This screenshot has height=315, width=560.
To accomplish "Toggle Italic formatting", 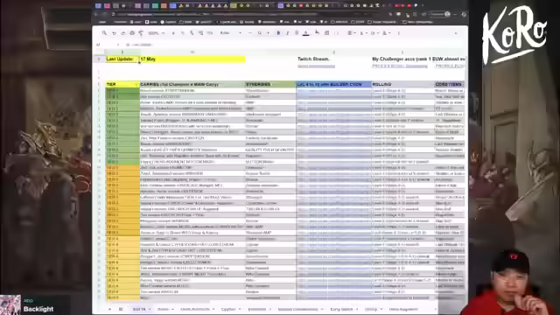I will coord(288,33).
